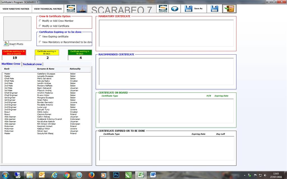Click the Save floppy disk icon
Image resolution: width=287 pixels, height=179 pixels.
coord(214,9)
